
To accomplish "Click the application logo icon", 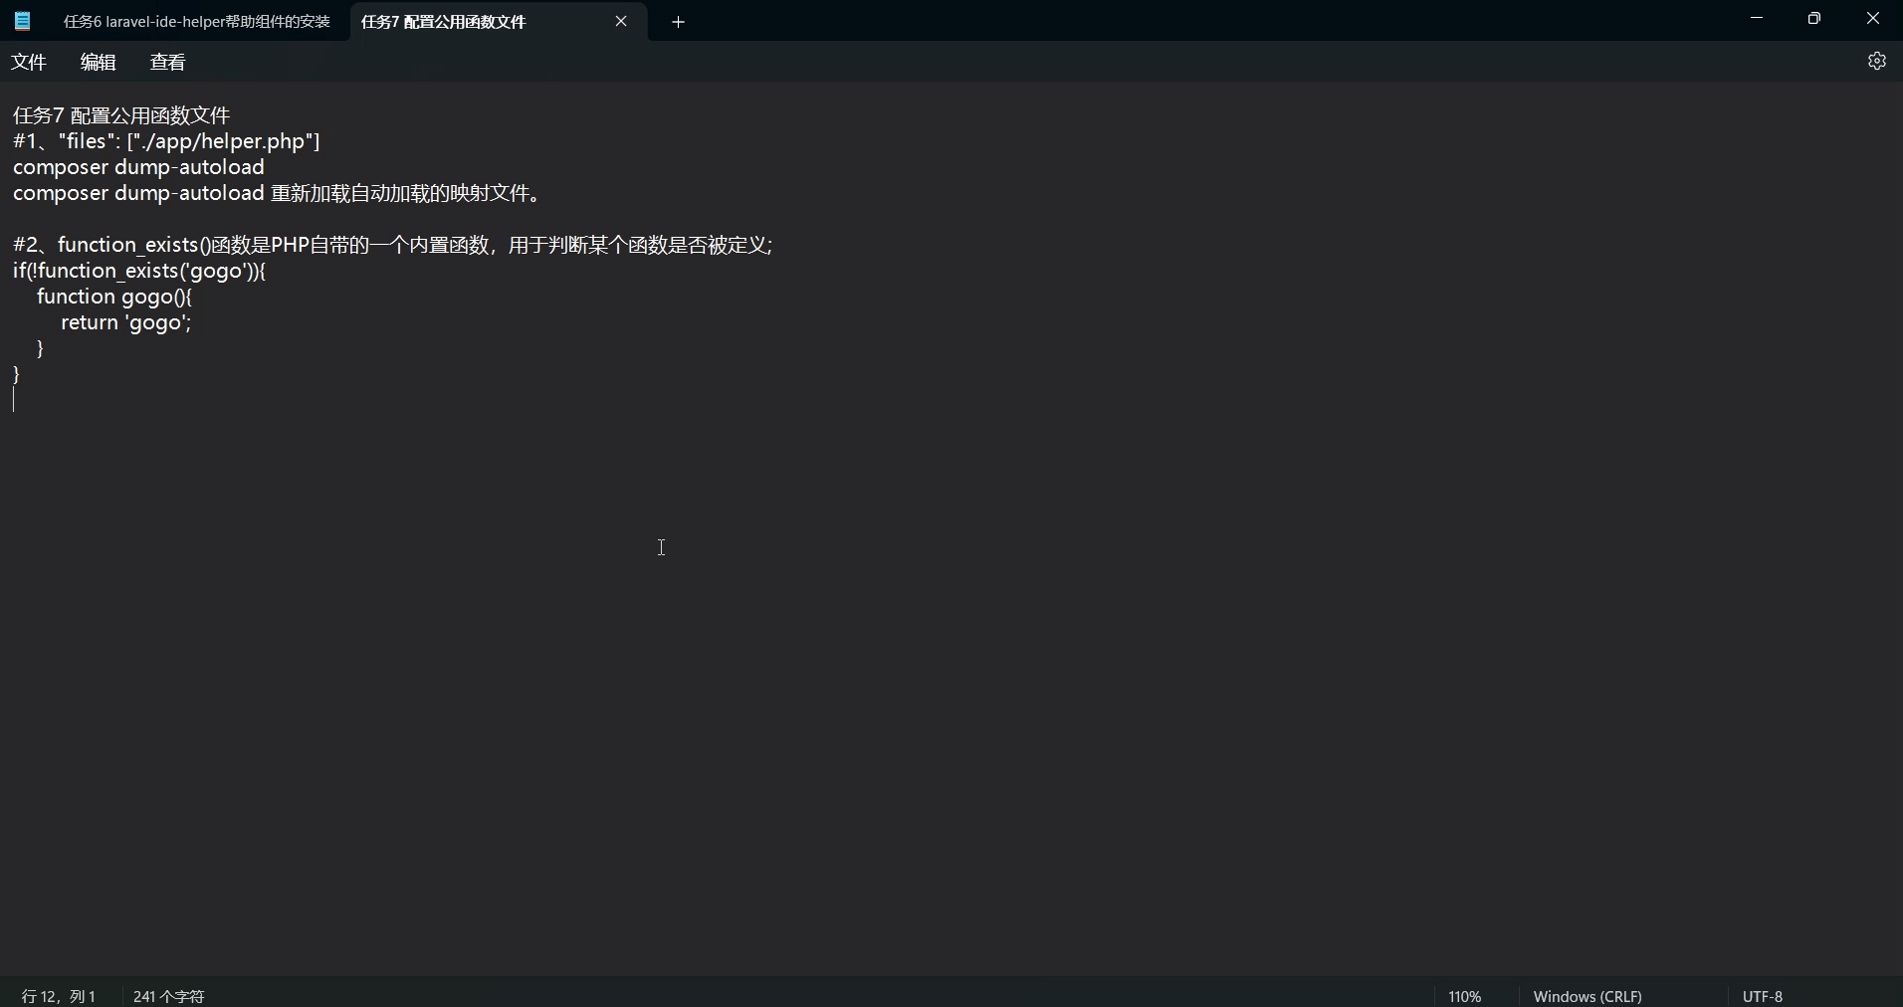I will point(21,21).
